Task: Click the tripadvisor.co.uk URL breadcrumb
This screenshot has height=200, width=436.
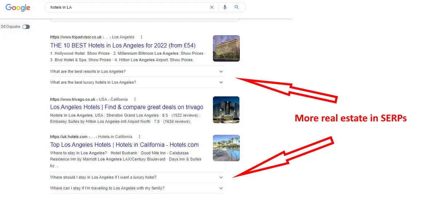Action: coord(92,37)
